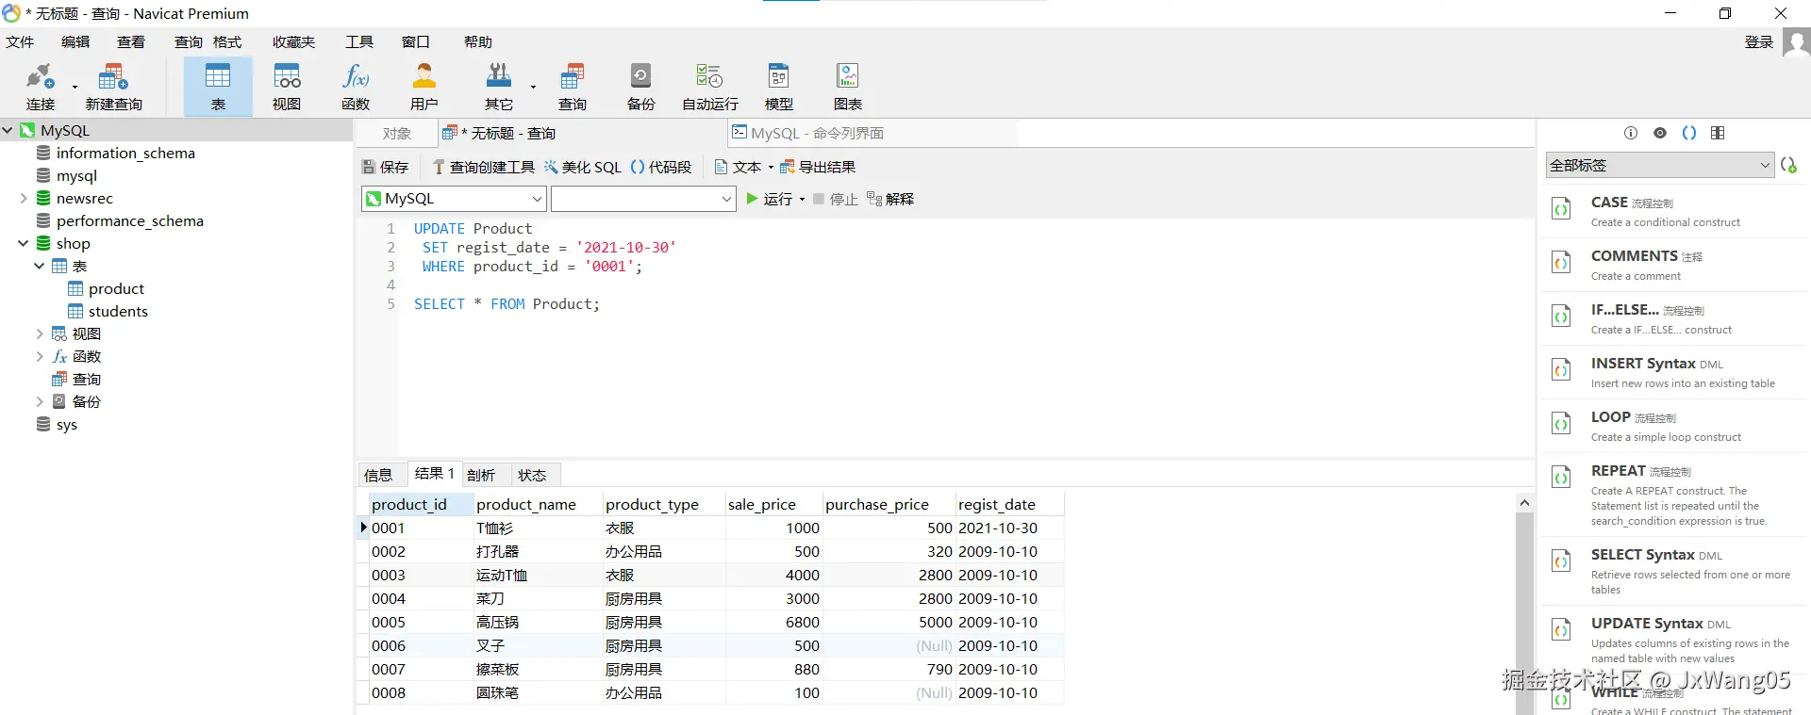Viewport: 1811px width, 715px height.
Task: Collapse the shop database node
Action: coord(24,243)
